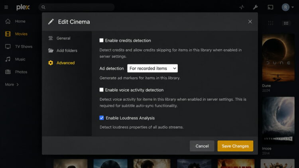
Task: Click the Dune title link
Action: (x=266, y=86)
